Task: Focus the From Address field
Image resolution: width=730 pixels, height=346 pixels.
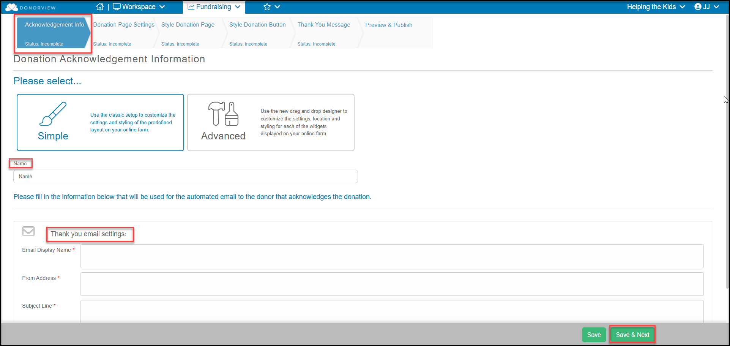Action: point(392,284)
